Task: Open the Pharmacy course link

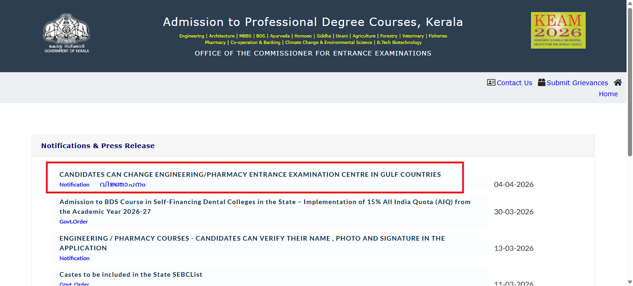Action: pos(215,42)
